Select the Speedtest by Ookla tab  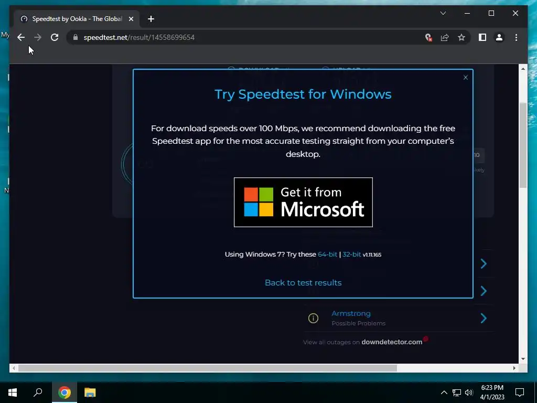click(77, 19)
